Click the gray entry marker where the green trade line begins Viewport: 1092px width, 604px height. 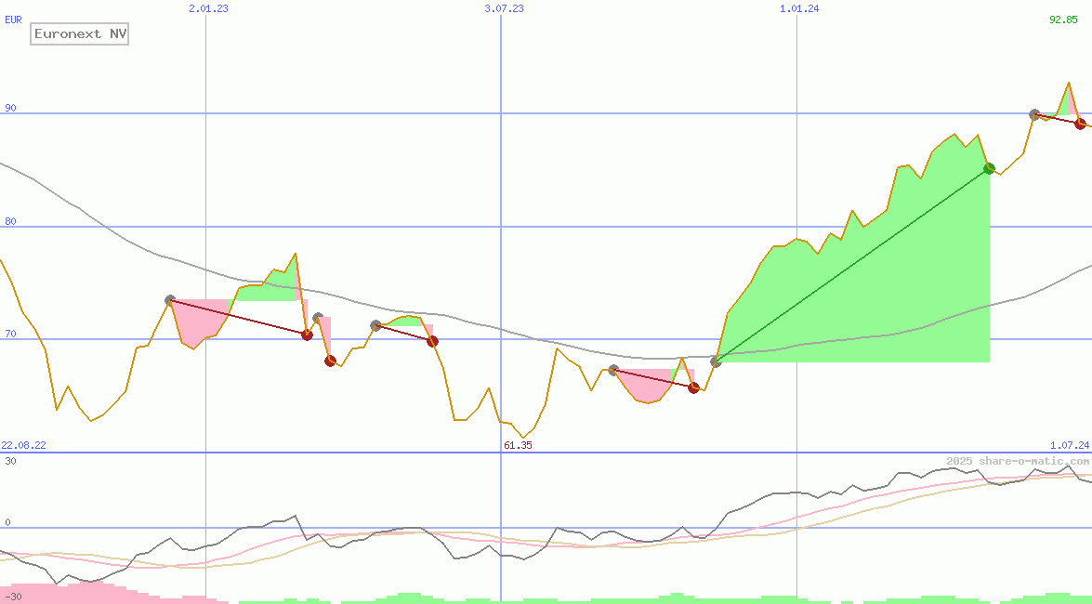(716, 361)
